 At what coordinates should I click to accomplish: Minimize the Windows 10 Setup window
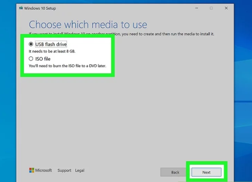[x=196, y=8]
